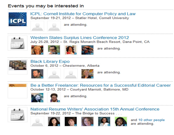Click first attendee photo for Black Library Expo
174x135 pixels.
(x=37, y=74)
